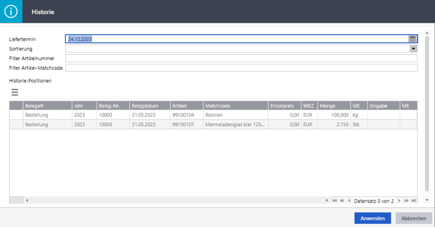Click quantity 100,000 cell
The width and height of the screenshot is (435, 227).
tap(334, 115)
